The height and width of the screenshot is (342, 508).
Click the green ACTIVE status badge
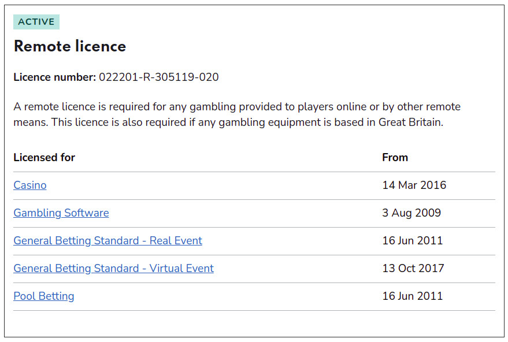coord(36,22)
